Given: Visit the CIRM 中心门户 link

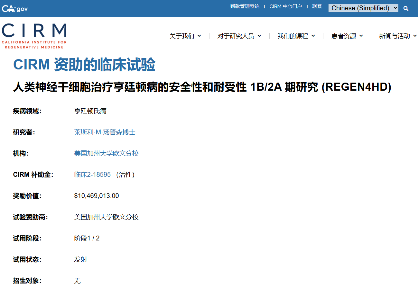Looking at the screenshot, I should pos(286,6).
